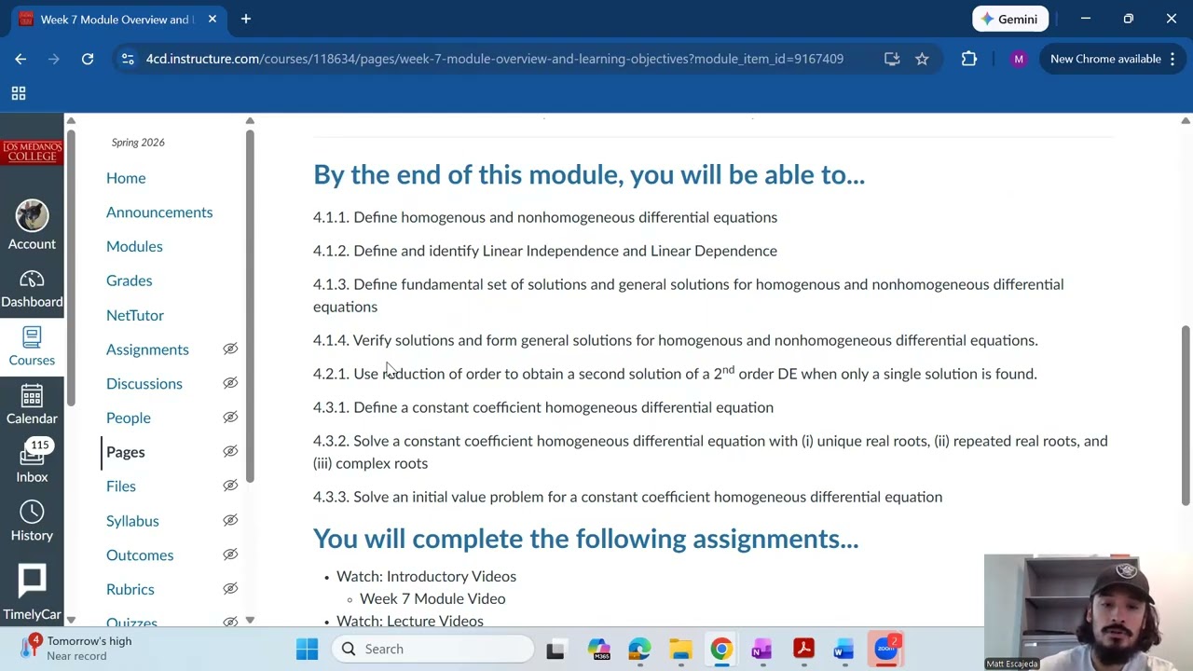
Task: Close the Week 7 Module Overview tab
Action: coord(213,19)
